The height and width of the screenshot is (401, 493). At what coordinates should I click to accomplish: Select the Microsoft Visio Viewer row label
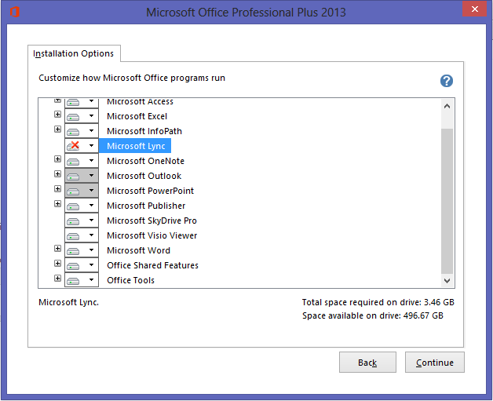point(152,235)
